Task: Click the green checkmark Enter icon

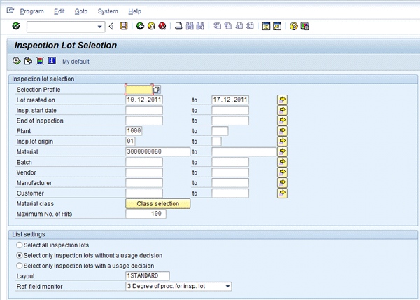Action: [x=16, y=26]
